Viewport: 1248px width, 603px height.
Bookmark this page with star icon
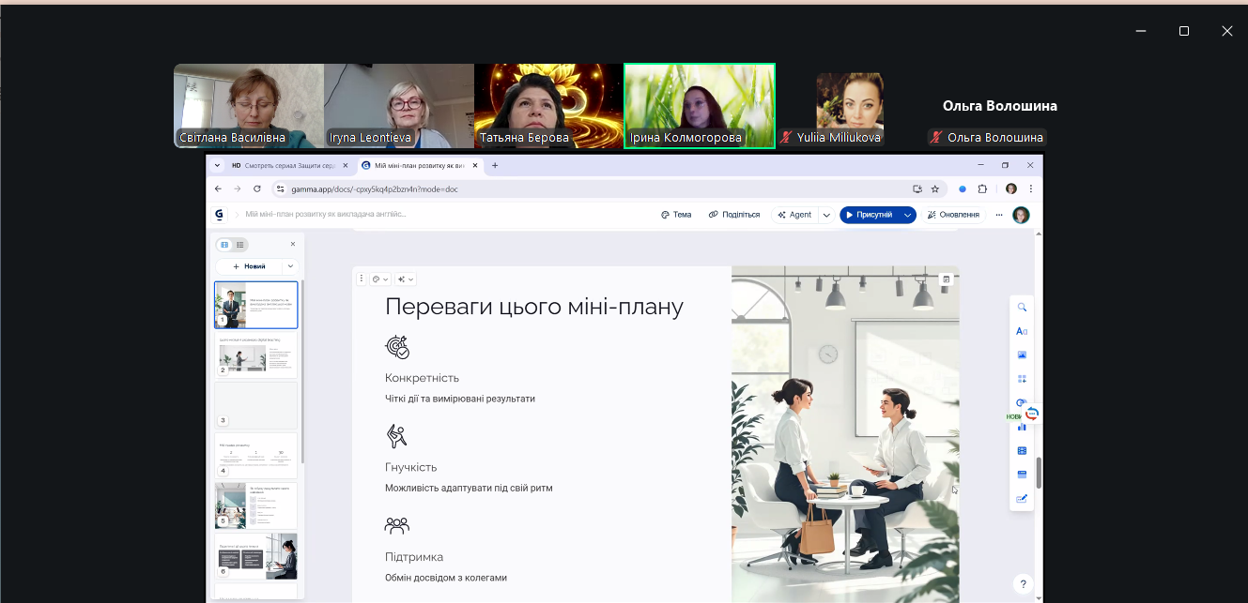(934, 188)
